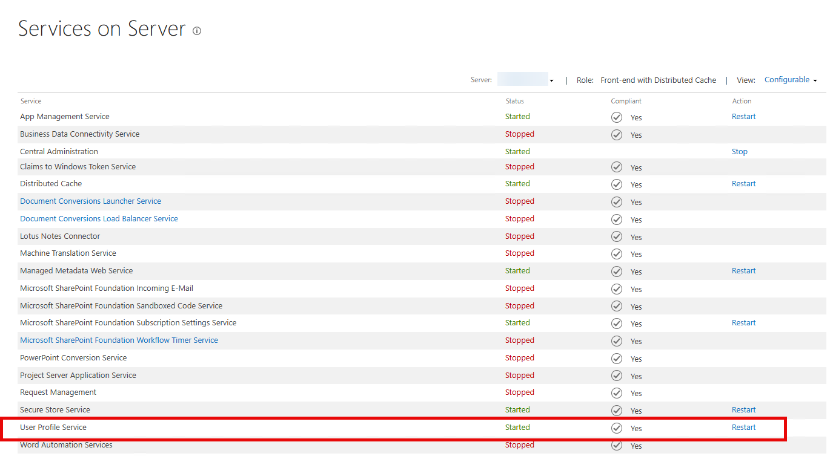Screen dimensions: 830x462
Task: Click the Compliant column header
Action: pos(626,102)
